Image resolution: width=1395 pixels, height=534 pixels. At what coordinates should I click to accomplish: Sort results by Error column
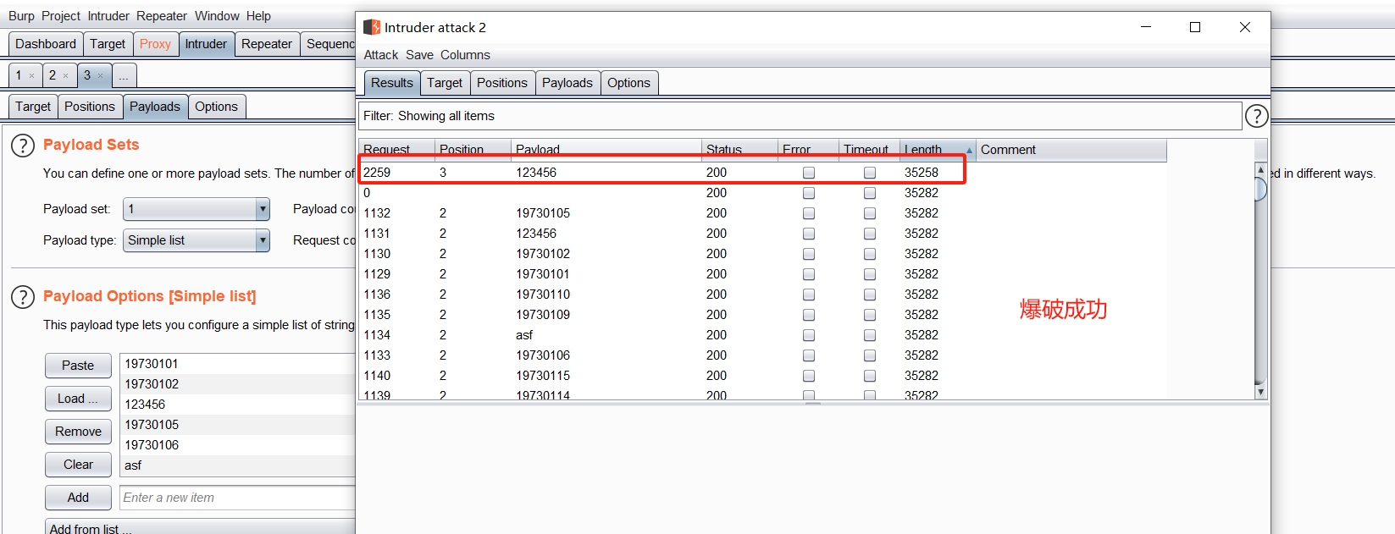808,150
